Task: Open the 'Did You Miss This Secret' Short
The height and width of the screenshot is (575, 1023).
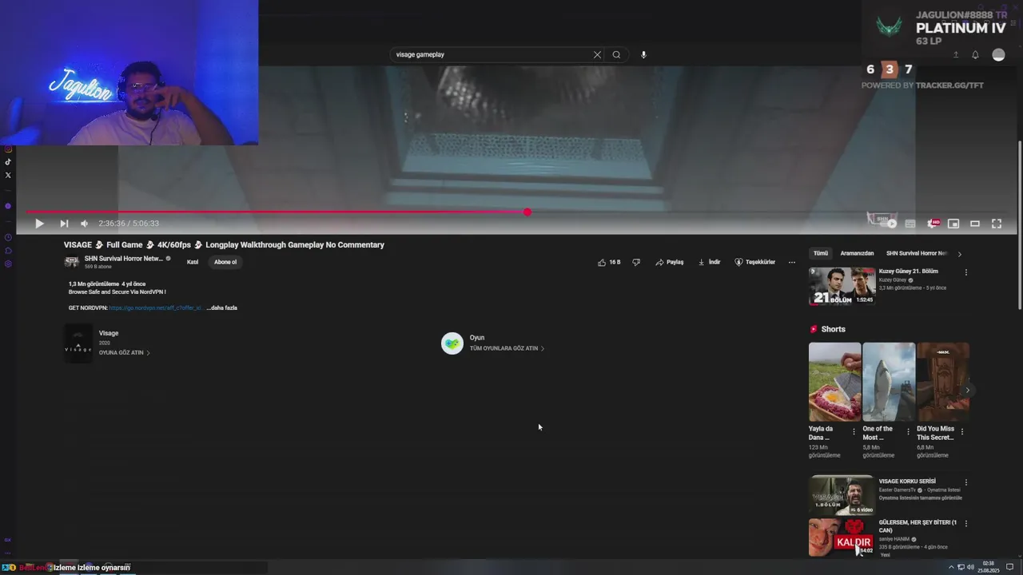Action: click(x=943, y=382)
